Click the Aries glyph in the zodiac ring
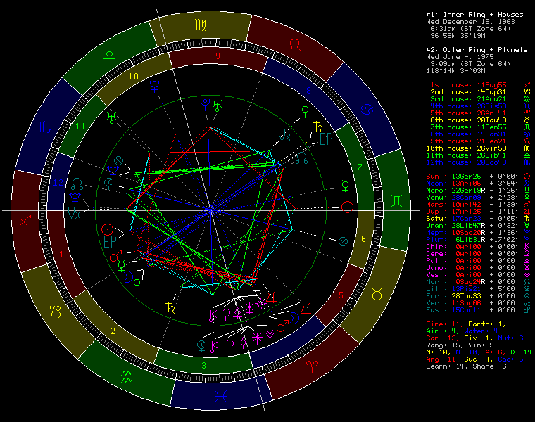This screenshot has width=535, height=422. [311, 366]
